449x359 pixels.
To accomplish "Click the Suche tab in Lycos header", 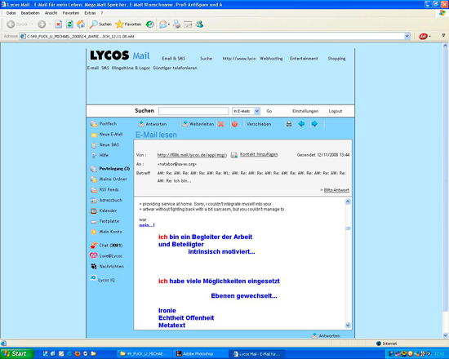I will [x=206, y=59].
